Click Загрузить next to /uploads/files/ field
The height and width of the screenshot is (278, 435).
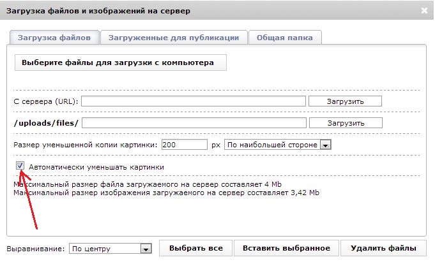pyautogui.click(x=345, y=122)
